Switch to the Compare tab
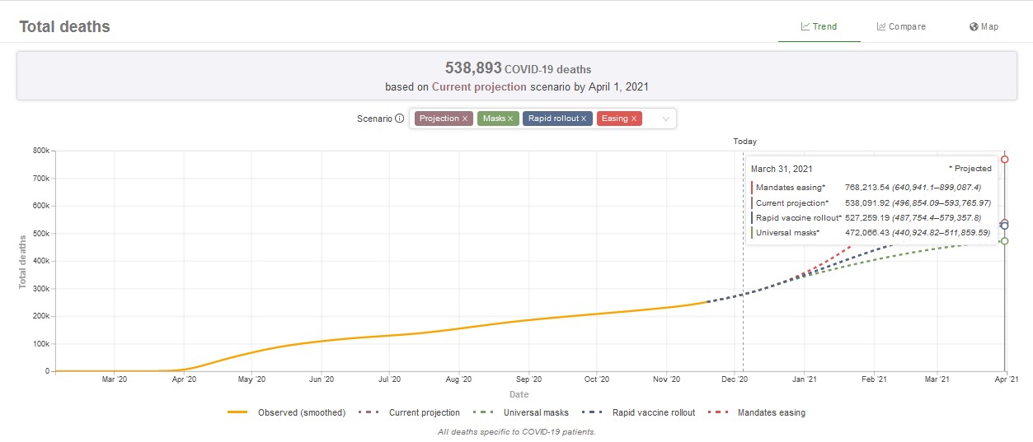The width and height of the screenshot is (1033, 442). pyautogui.click(x=901, y=26)
